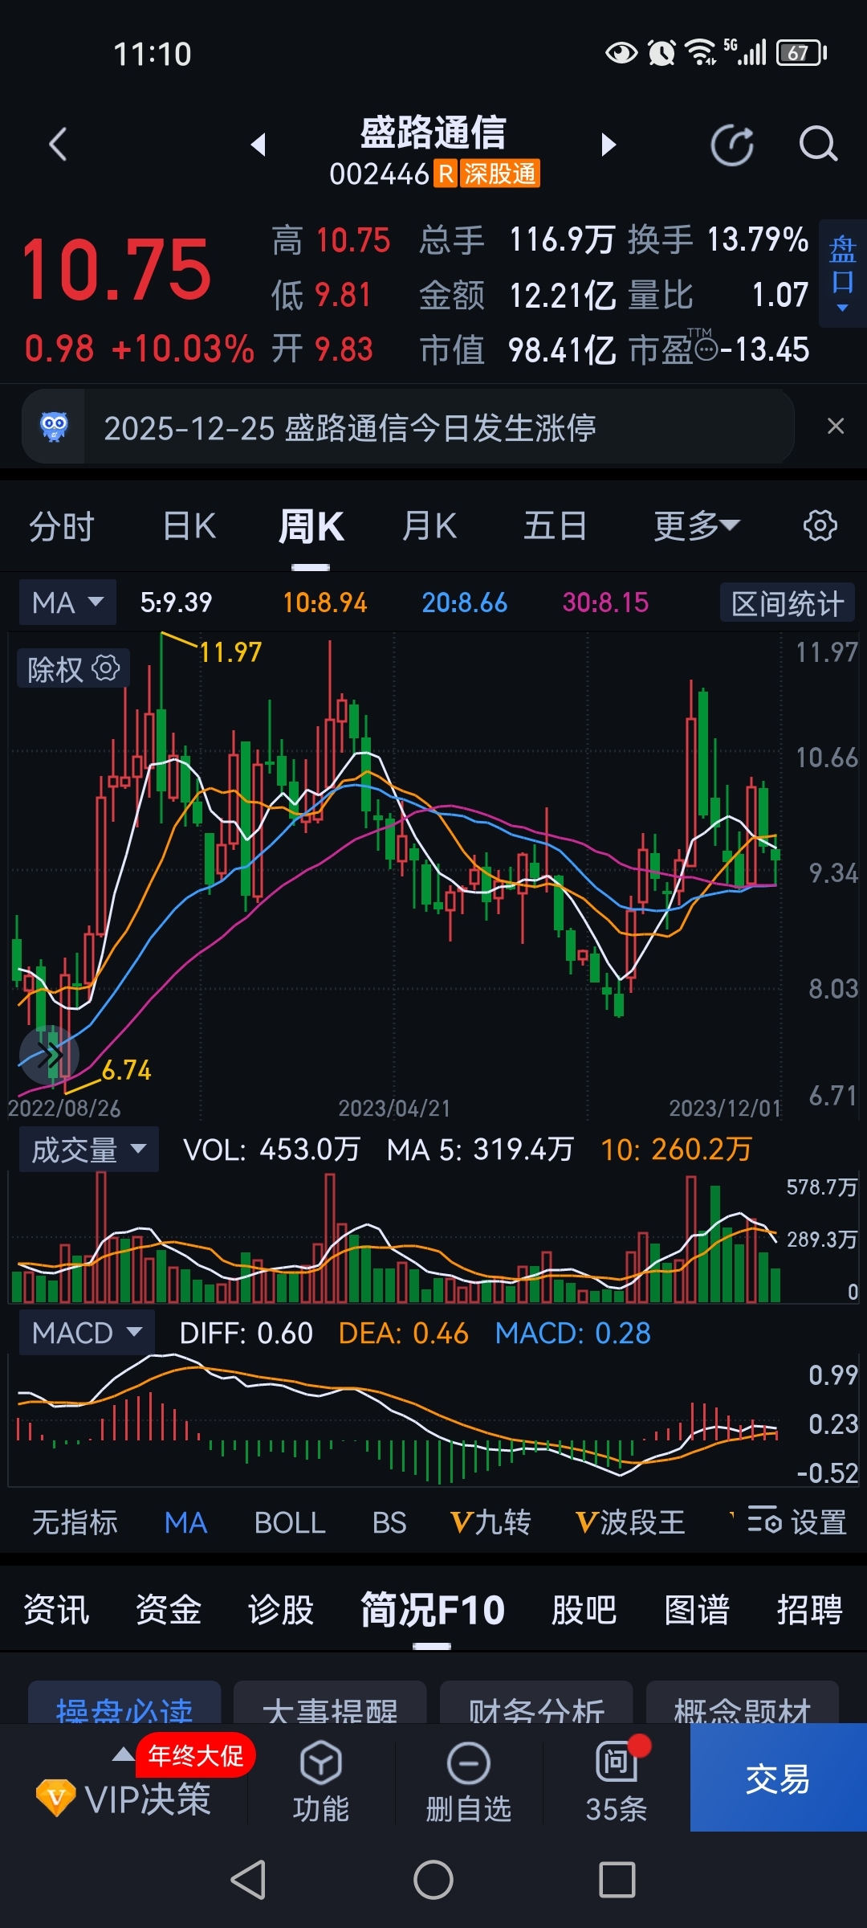Open the 诊股 tab
This screenshot has width=867, height=1928.
[281, 1610]
